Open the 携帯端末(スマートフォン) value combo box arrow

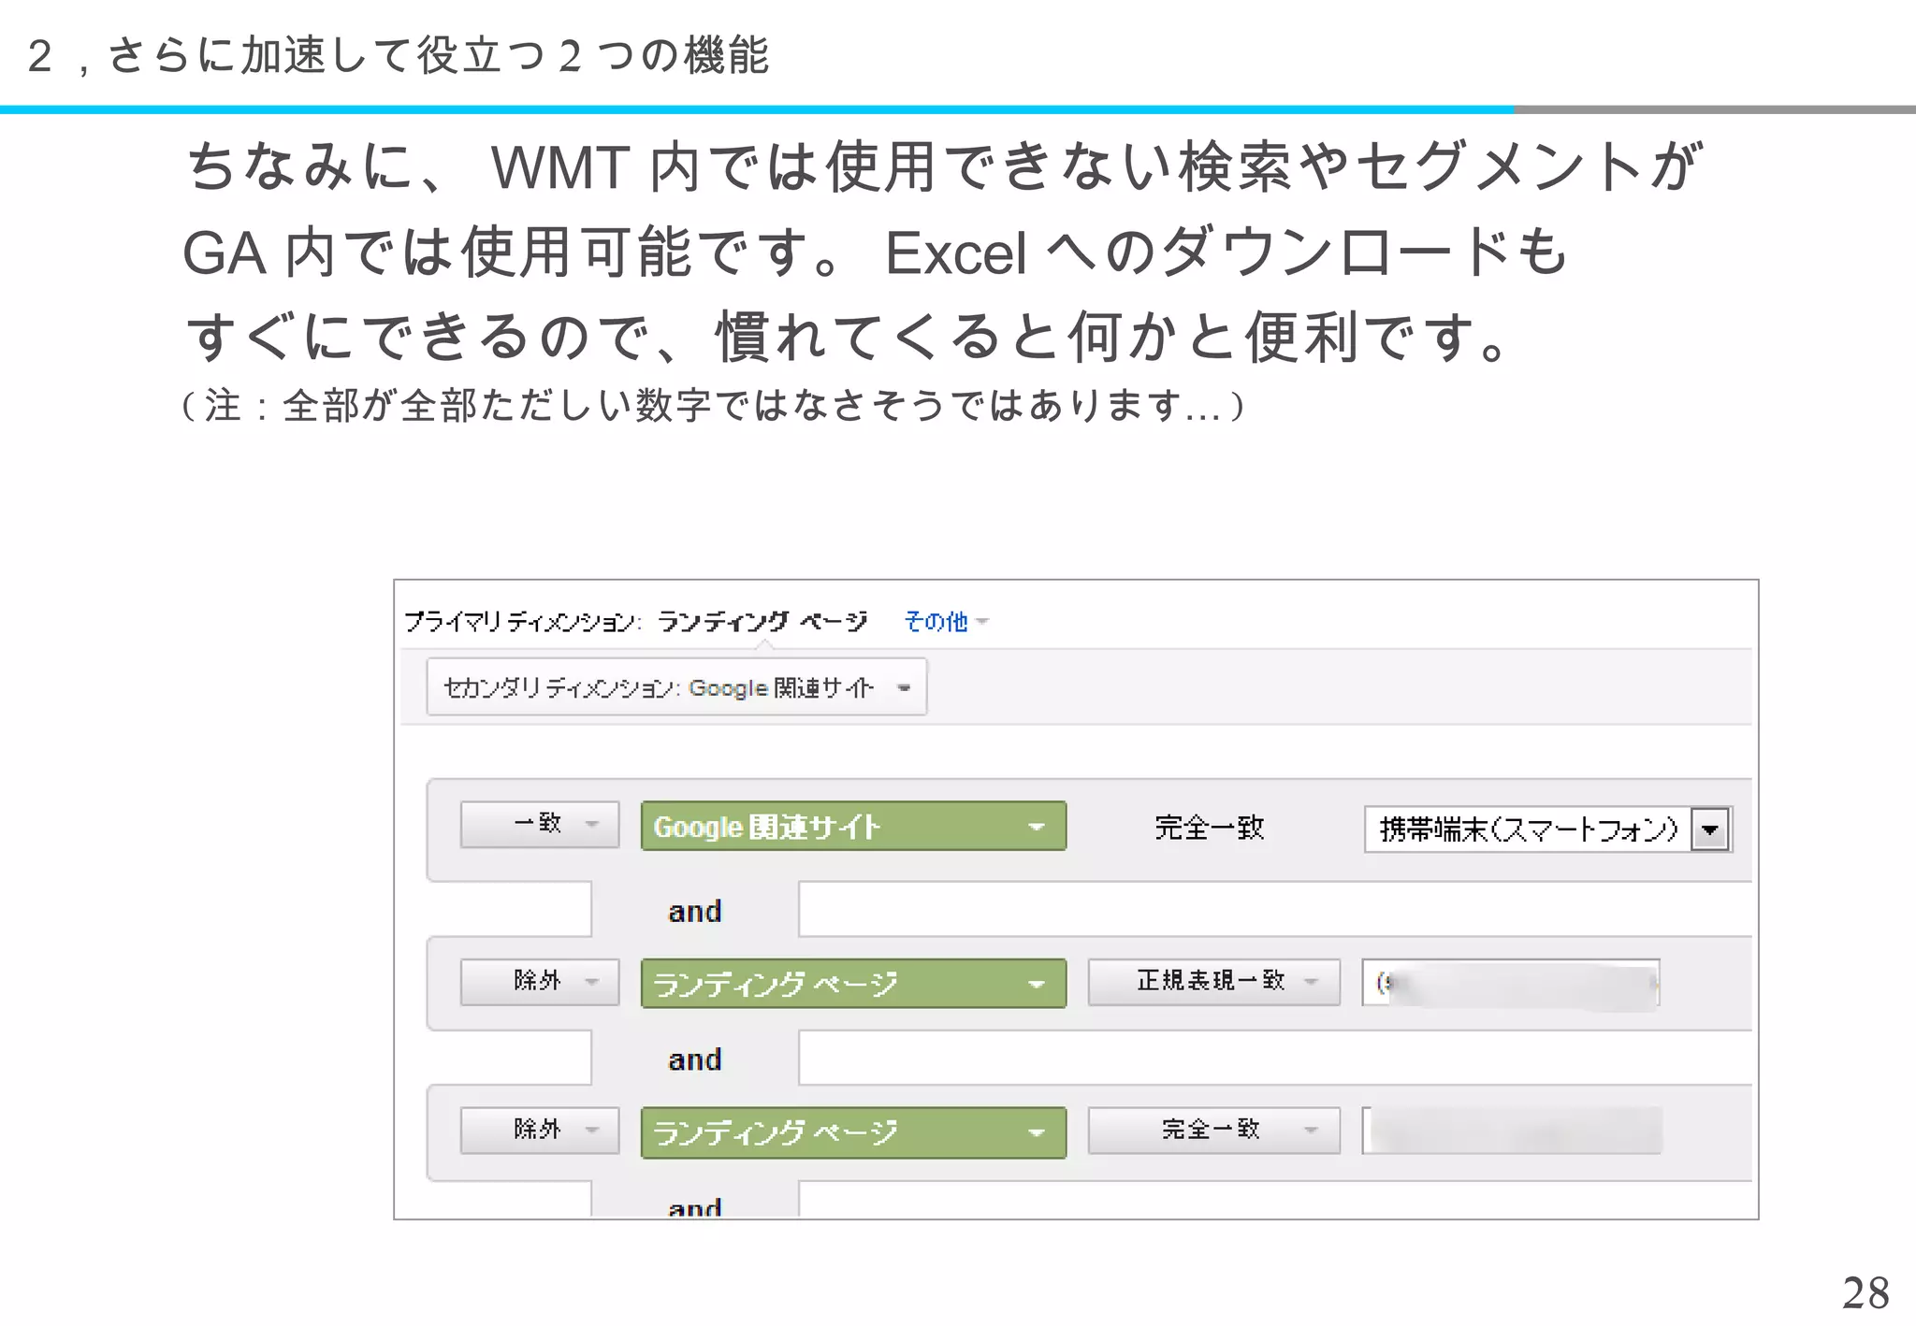1710,829
